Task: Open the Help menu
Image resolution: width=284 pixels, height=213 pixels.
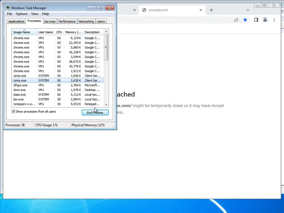Action: point(45,14)
